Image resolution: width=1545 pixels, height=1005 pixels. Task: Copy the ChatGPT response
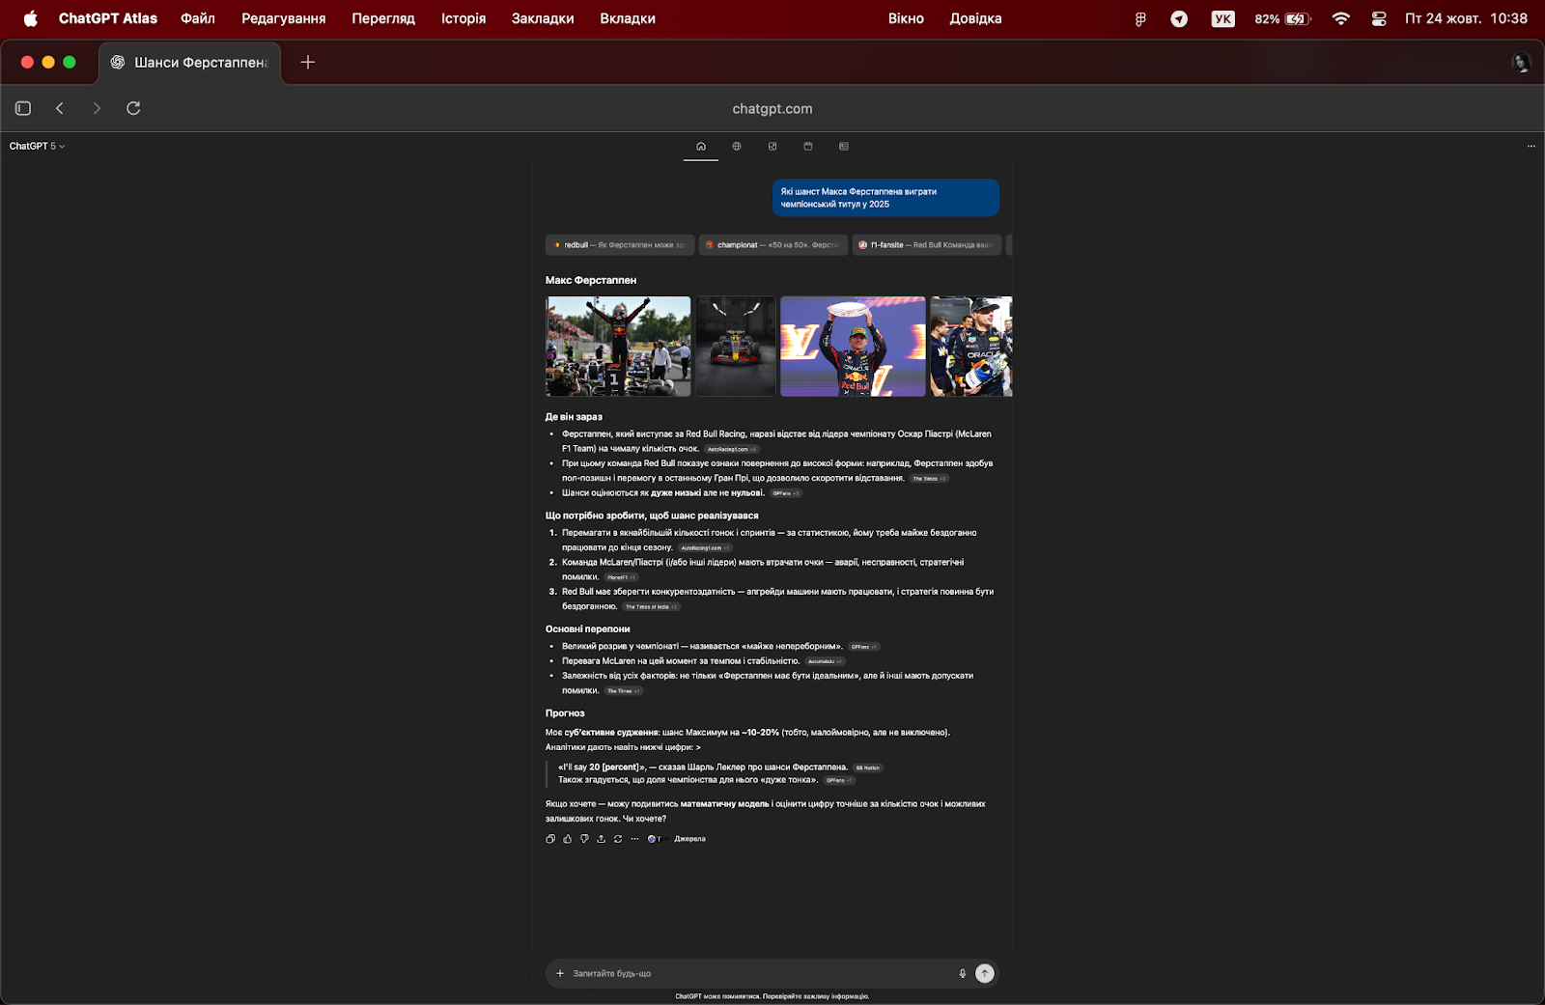tap(550, 839)
